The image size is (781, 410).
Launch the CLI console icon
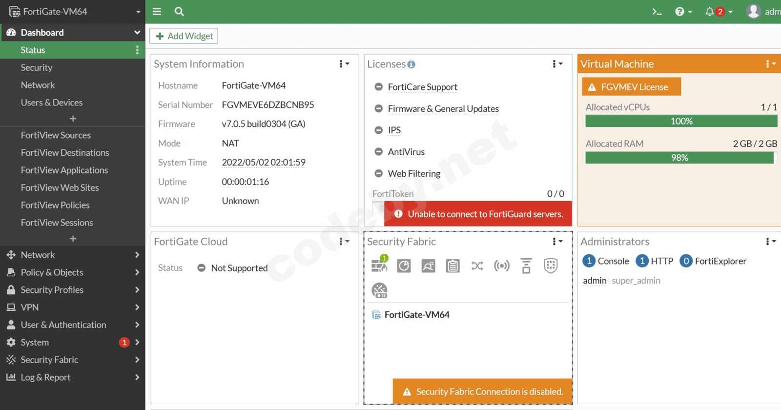click(657, 11)
